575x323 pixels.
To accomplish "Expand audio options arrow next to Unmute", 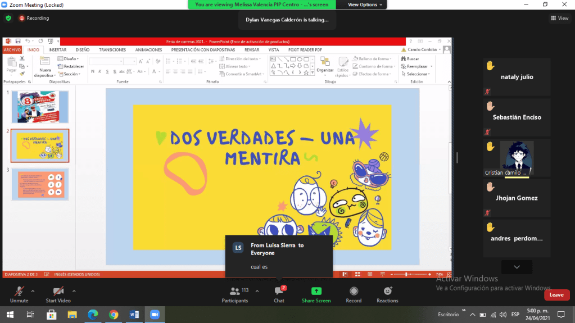I will pyautogui.click(x=33, y=291).
